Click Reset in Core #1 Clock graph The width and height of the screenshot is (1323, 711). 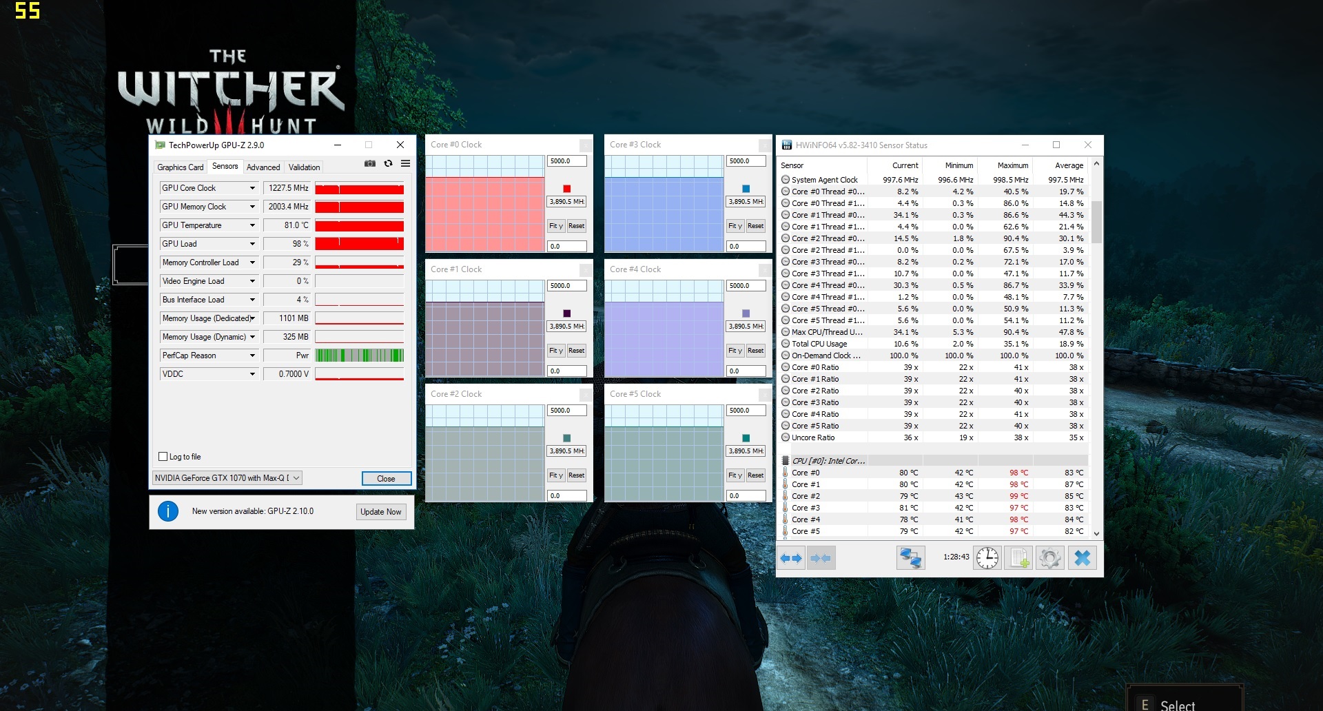[x=576, y=351]
